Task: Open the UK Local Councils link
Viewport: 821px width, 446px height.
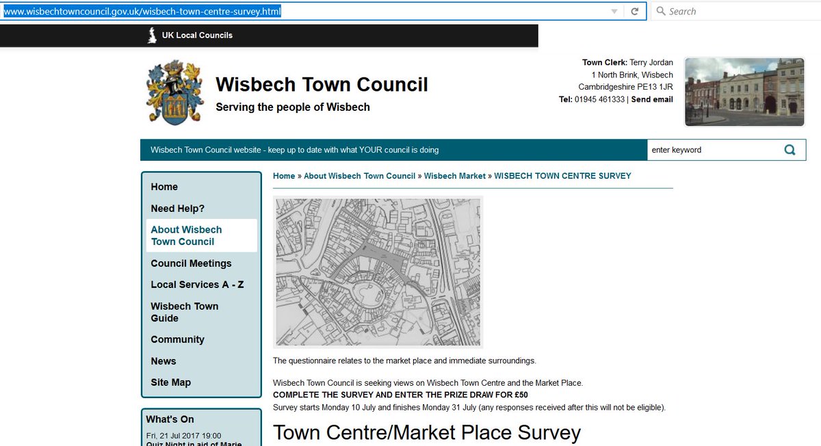Action: [x=197, y=36]
